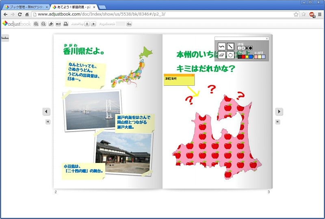Select the thickest line width option
Viewport: 325px width, 219px height.
coord(251,48)
